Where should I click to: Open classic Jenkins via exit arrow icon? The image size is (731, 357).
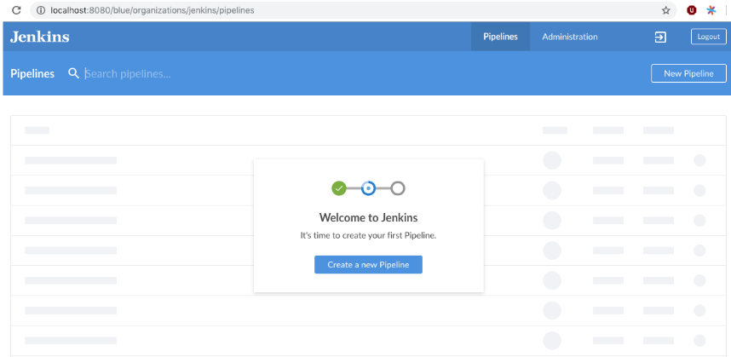(660, 37)
